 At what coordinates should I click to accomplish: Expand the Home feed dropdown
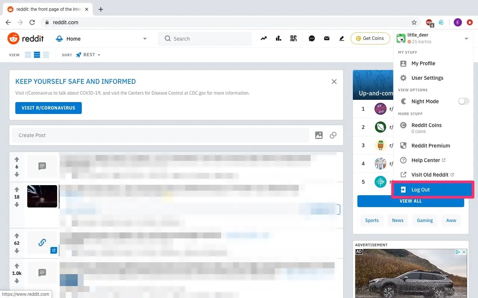[x=145, y=39]
